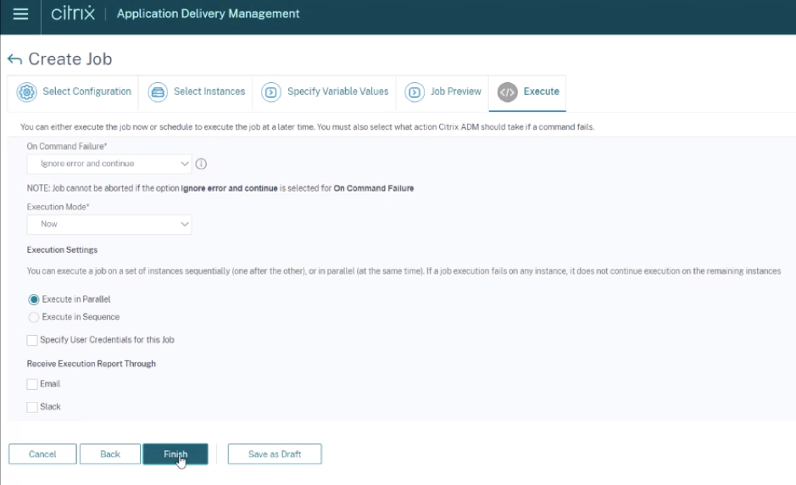Click the Back button
This screenshot has width=796, height=485.
pyautogui.click(x=110, y=454)
